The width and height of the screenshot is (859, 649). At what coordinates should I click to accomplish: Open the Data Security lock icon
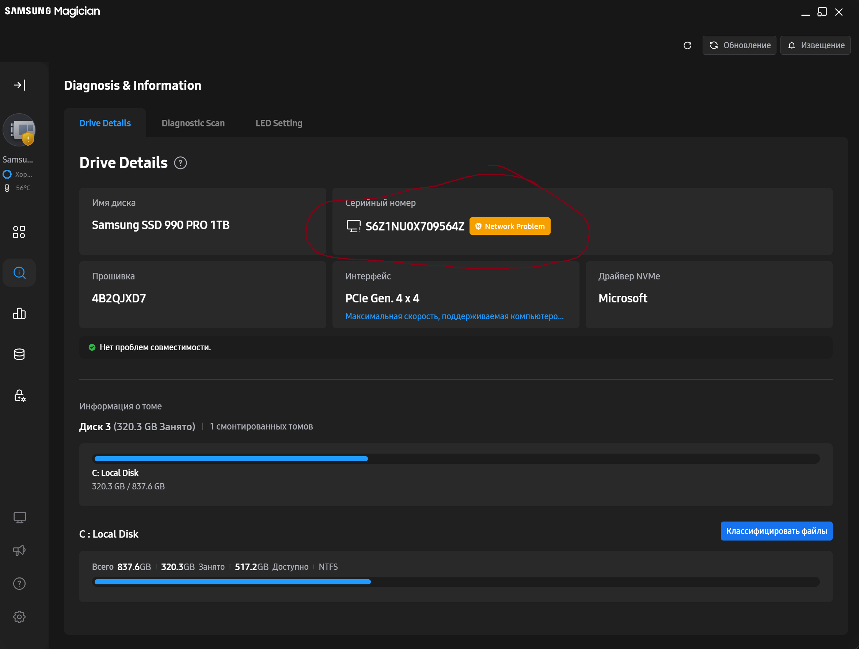(19, 396)
